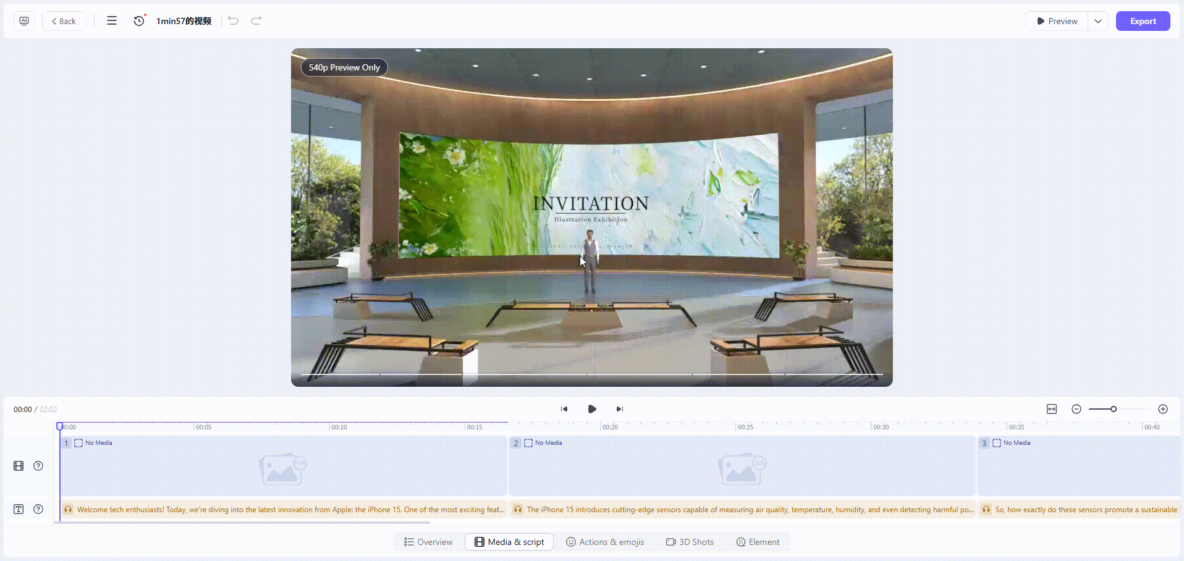The image size is (1184, 561).
Task: Open version history clock icon
Action: click(x=139, y=21)
